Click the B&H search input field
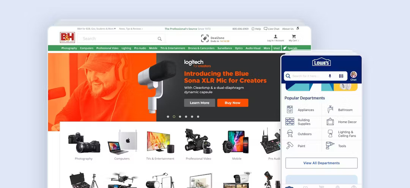The width and height of the screenshot is (410, 188). coord(118,39)
